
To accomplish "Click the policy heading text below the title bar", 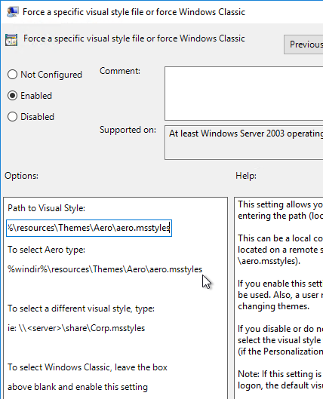I will 134,38.
